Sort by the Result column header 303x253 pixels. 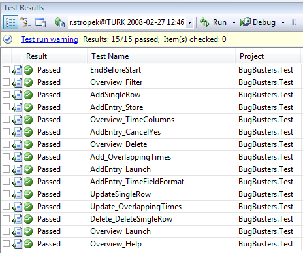pyautogui.click(x=54, y=56)
